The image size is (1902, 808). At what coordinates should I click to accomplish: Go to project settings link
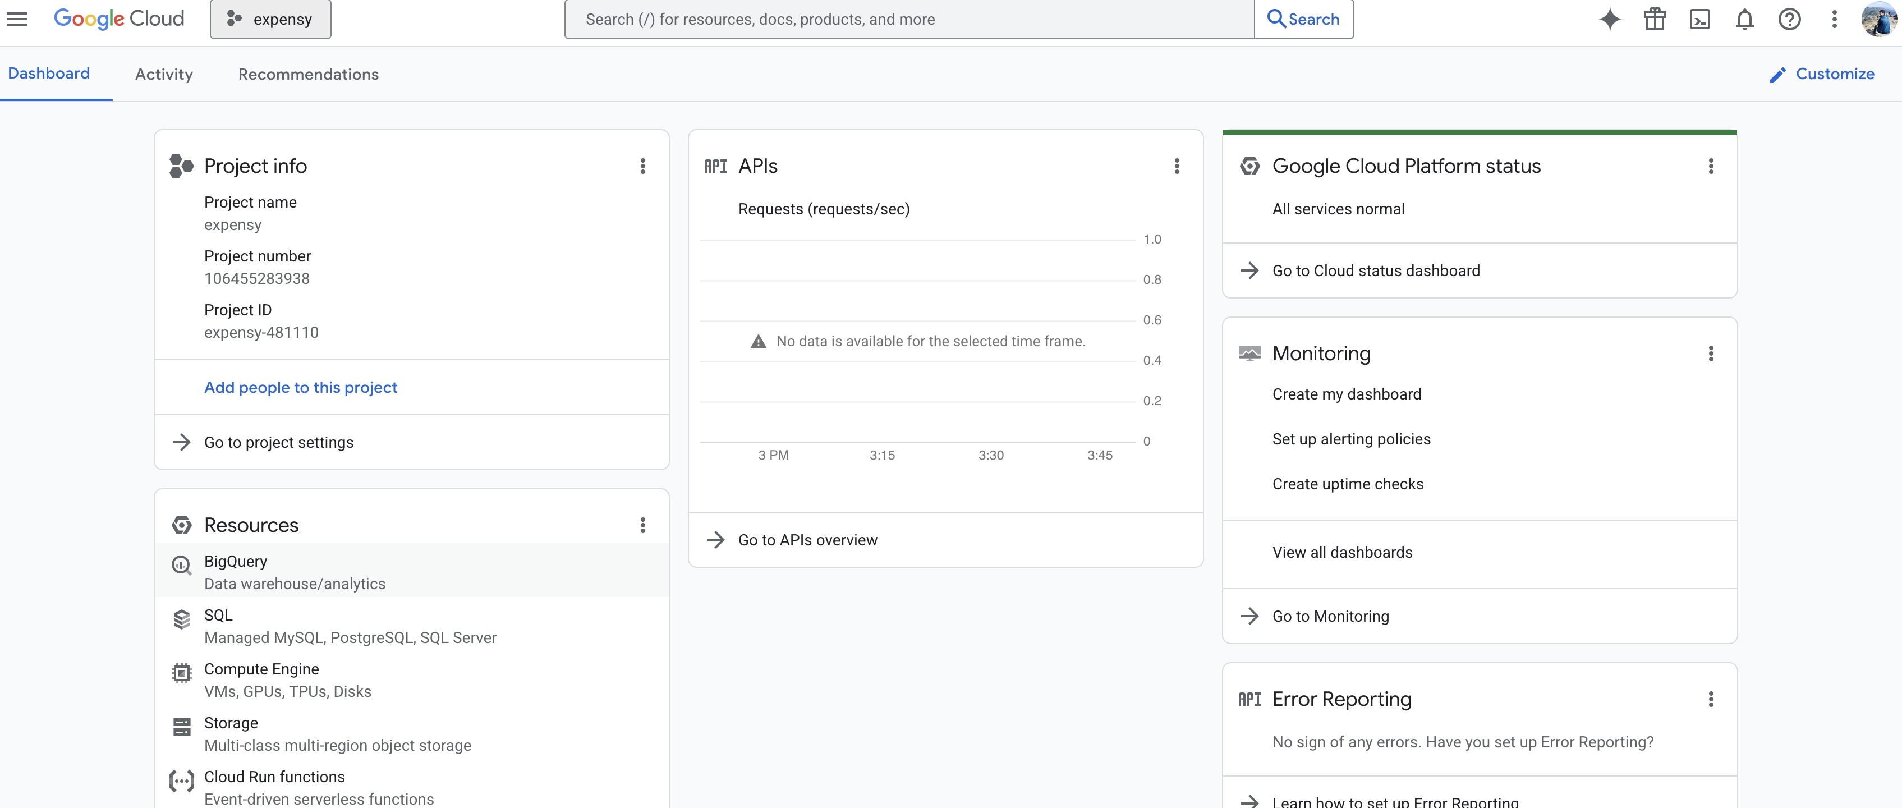point(278,442)
